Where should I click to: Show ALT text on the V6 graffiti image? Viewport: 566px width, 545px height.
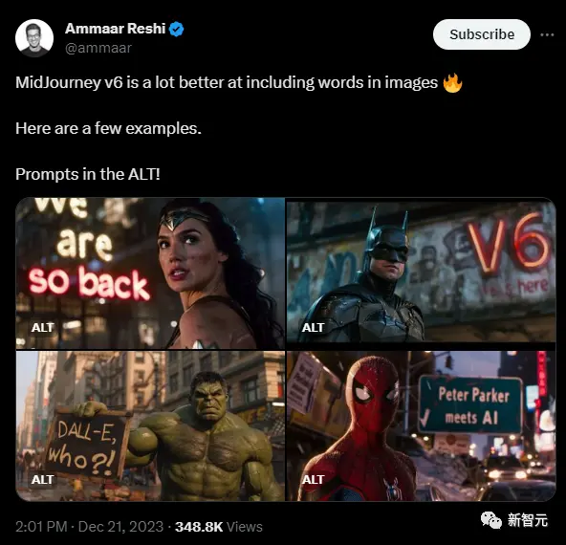(x=313, y=327)
